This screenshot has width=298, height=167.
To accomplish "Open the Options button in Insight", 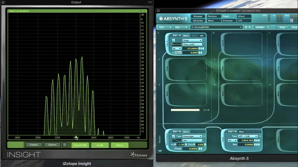I will (x=52, y=145).
